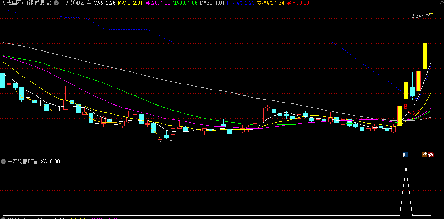Click the red B buy signal marker
Viewport: 444px width, 219px height.
[x=405, y=107]
